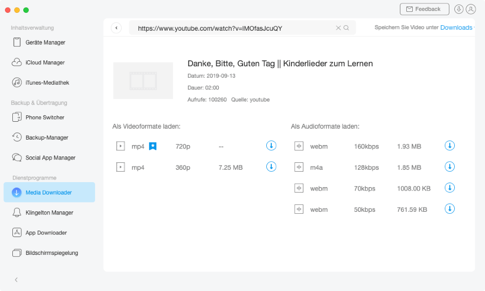Image resolution: width=485 pixels, height=291 pixels.
Task: Switch to Backup-Manager
Action: (47, 138)
